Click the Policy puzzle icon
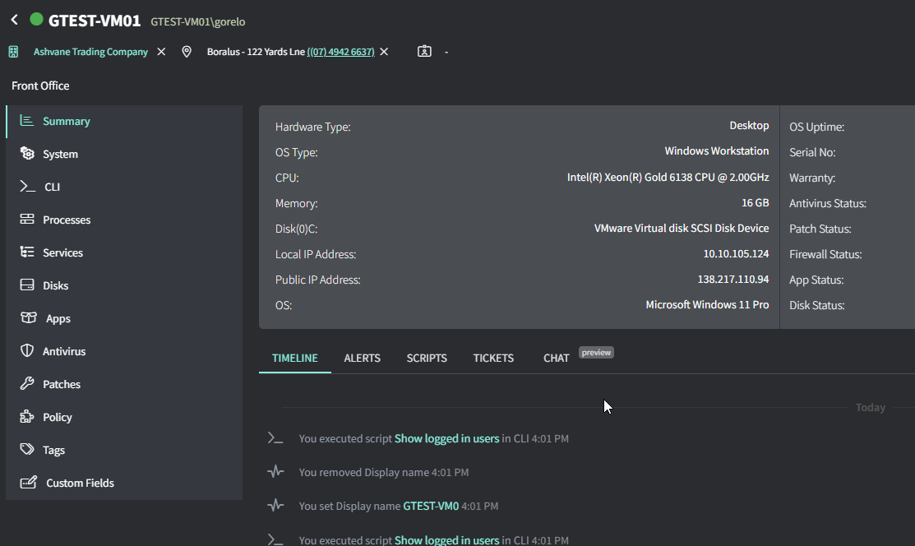The width and height of the screenshot is (915, 546). point(27,417)
